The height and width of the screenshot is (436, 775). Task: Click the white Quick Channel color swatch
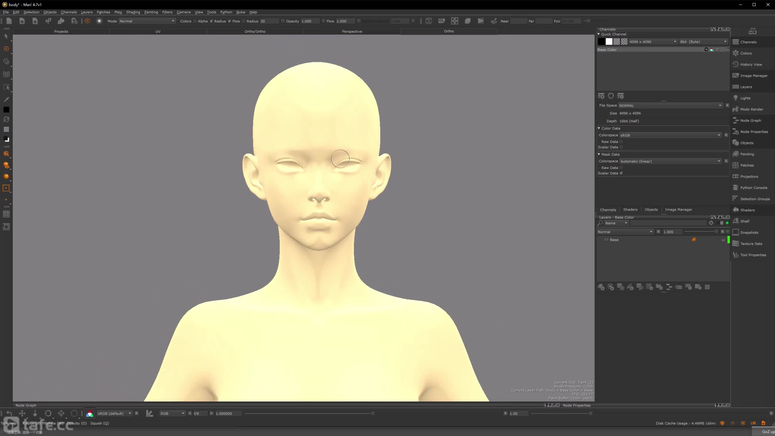(x=609, y=41)
